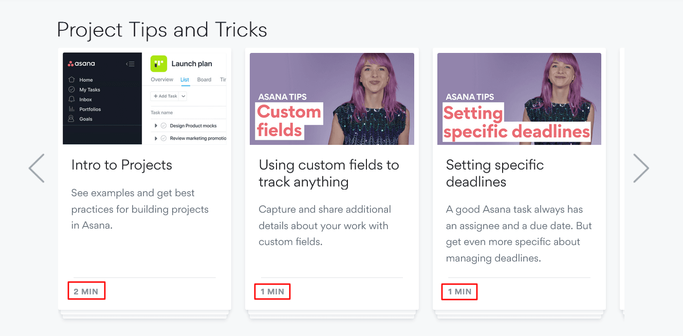683x336 pixels.
Task: Click the Inbox bell icon
Action: pyautogui.click(x=71, y=99)
